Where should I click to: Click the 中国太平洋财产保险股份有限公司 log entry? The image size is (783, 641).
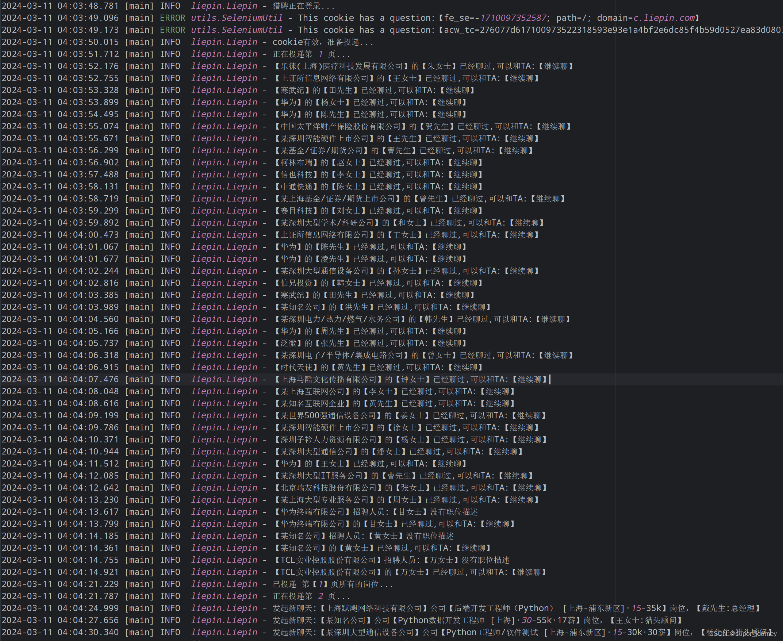coord(340,126)
